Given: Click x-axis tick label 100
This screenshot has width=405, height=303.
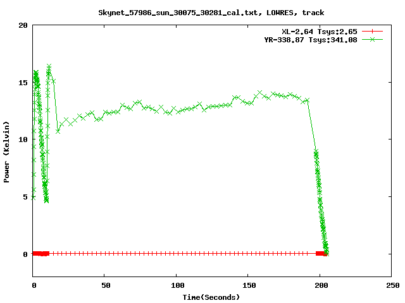Looking at the screenshot, I should (178, 285).
